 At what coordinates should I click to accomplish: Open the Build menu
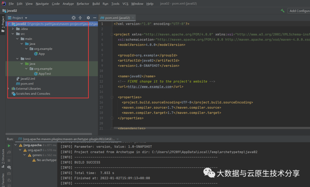96,3
